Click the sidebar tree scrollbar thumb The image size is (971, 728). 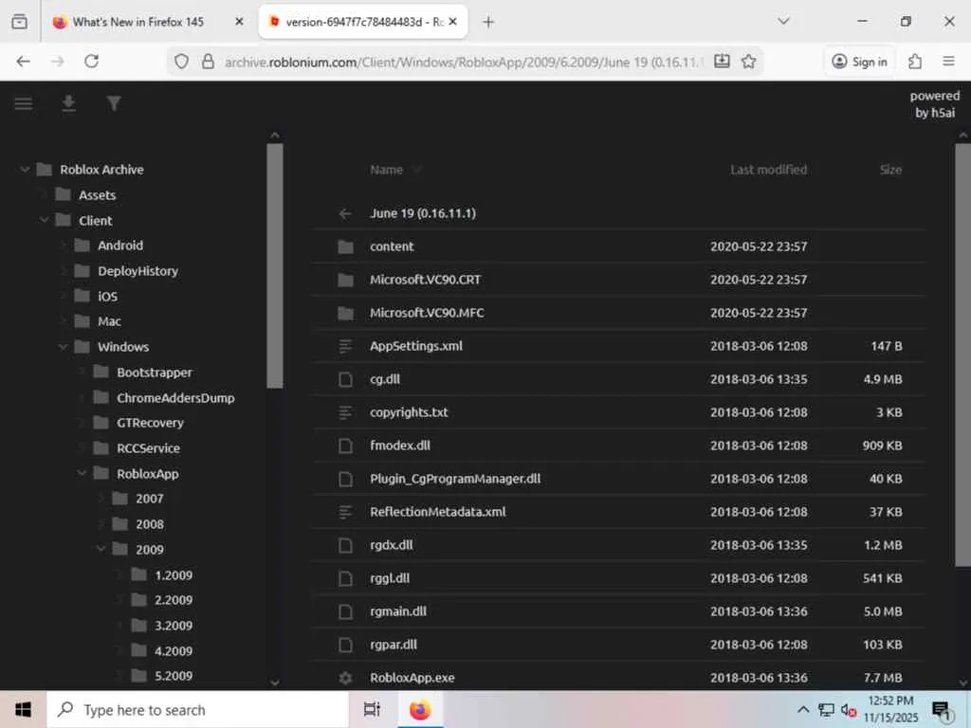point(275,266)
